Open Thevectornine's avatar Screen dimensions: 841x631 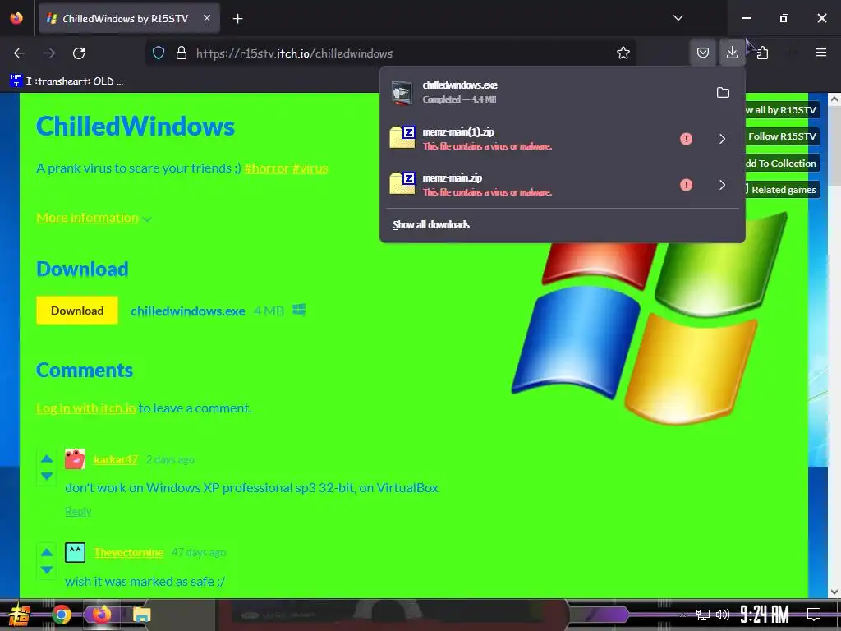pos(75,553)
